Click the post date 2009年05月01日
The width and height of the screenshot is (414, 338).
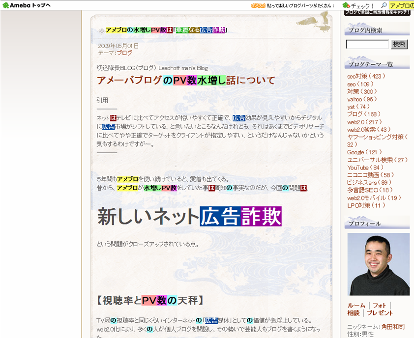coord(118,46)
